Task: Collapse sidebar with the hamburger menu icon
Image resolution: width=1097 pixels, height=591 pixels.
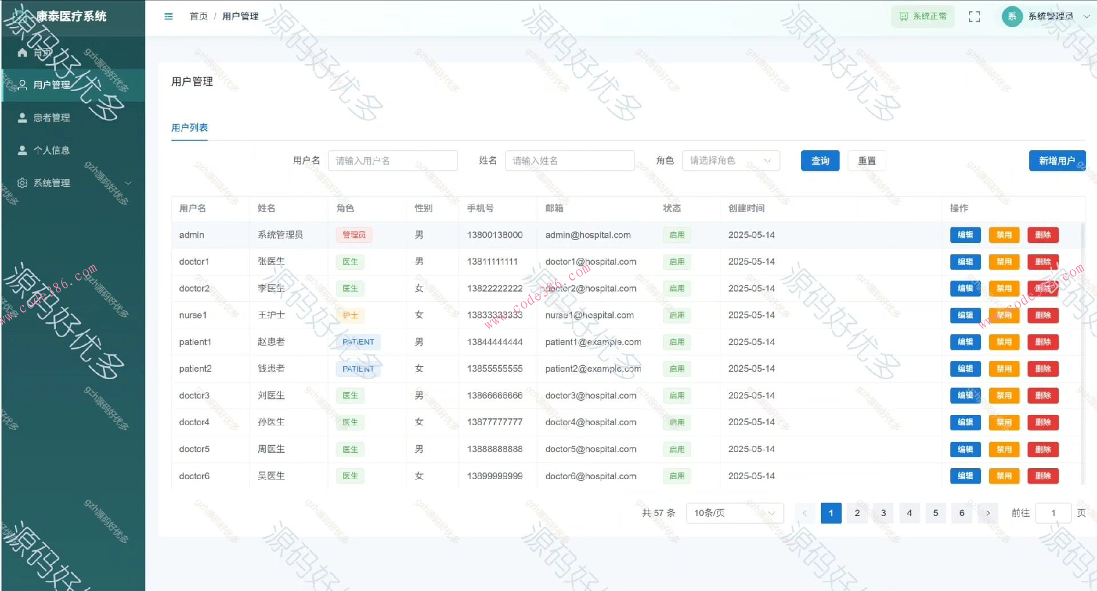Action: [169, 17]
